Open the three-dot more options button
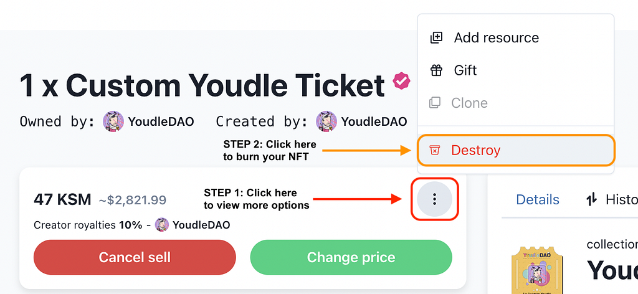Viewport: 638px width, 294px height. [434, 199]
